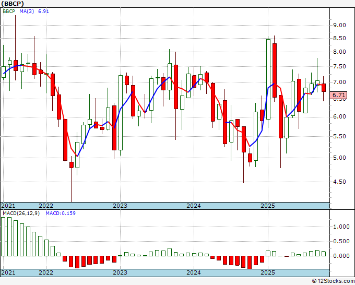
Task: Click the 7.50 price axis label
Action: click(340, 67)
